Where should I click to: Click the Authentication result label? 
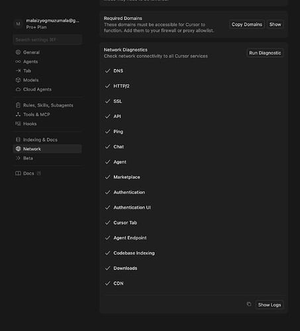point(129,193)
